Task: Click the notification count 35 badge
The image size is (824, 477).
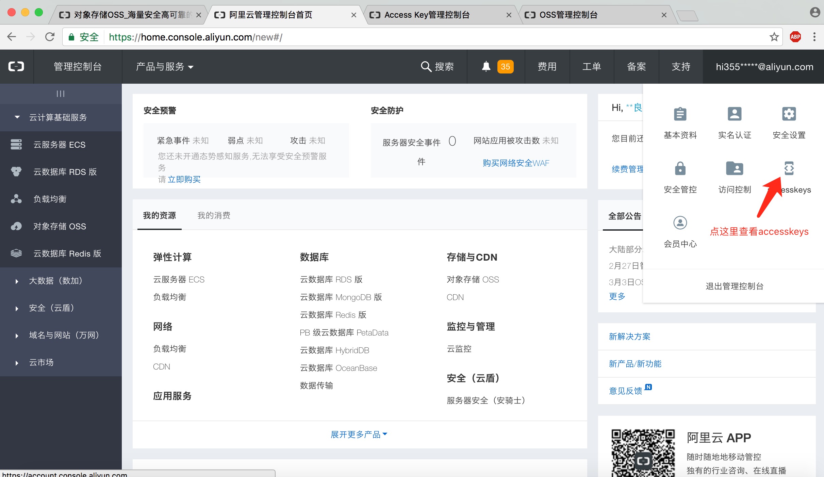Action: pos(505,66)
